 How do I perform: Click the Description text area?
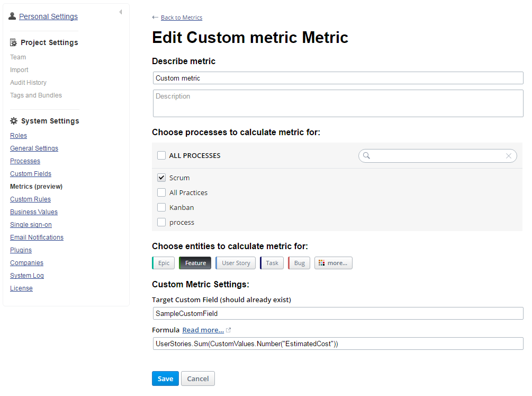click(337, 103)
